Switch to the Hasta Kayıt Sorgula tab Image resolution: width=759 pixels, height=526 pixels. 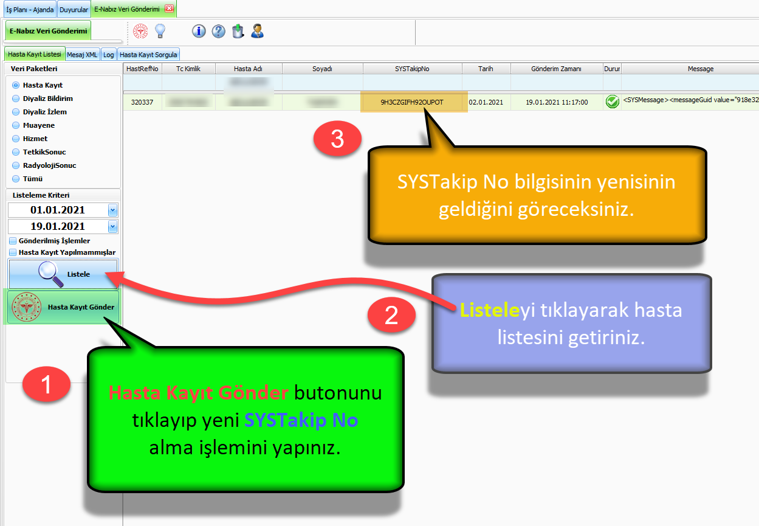pos(148,54)
